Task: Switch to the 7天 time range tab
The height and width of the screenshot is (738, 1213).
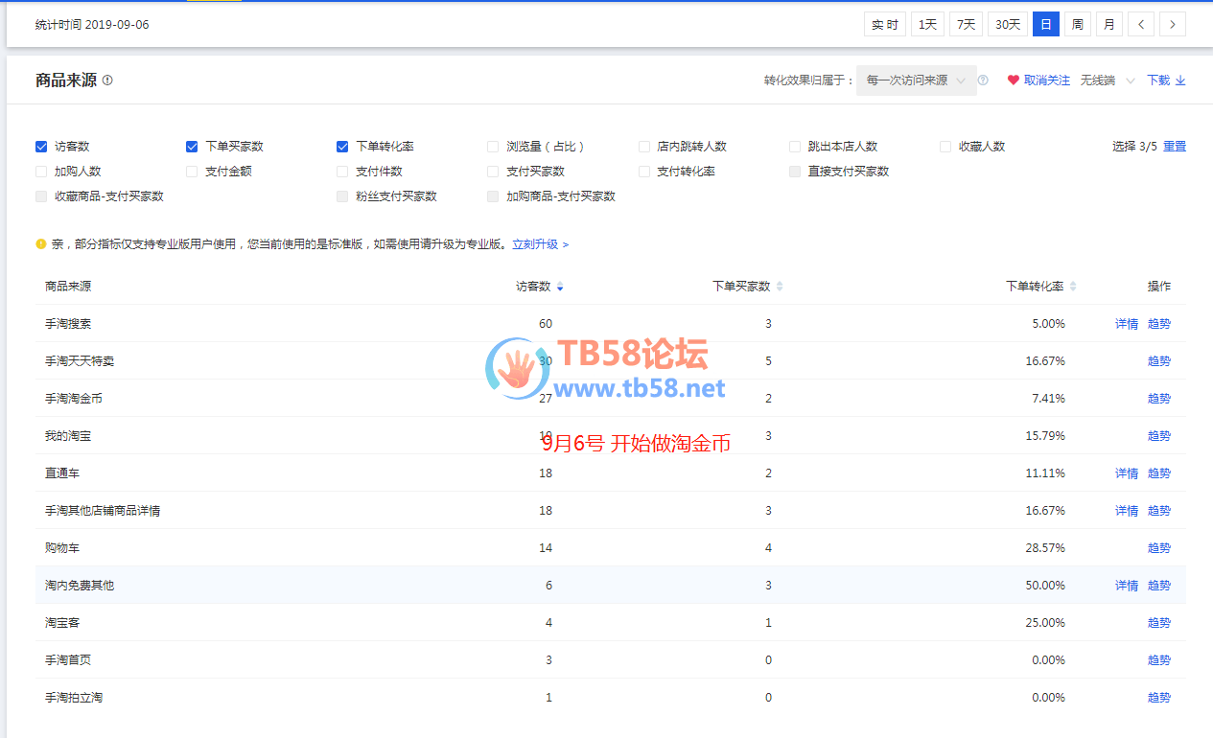Action: tap(966, 25)
